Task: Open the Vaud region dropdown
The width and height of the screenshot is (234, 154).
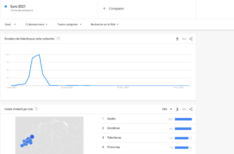Action: click(10, 25)
